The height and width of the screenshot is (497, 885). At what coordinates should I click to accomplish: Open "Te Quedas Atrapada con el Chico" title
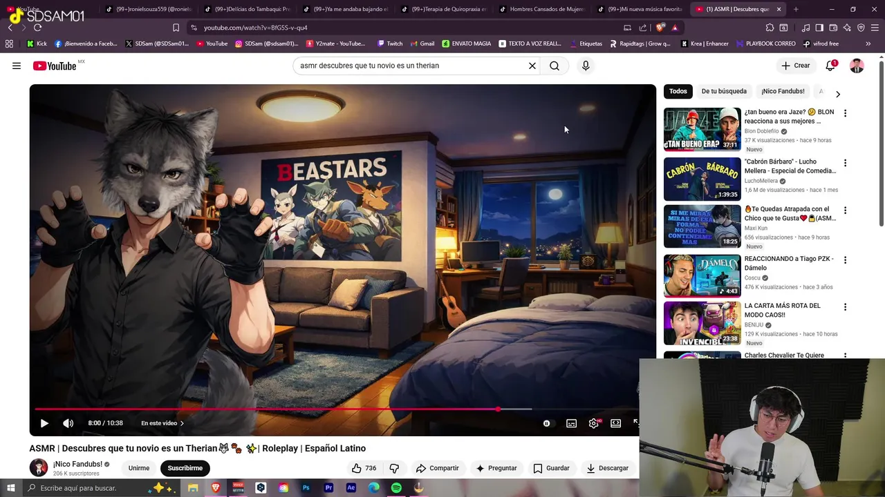point(790,213)
